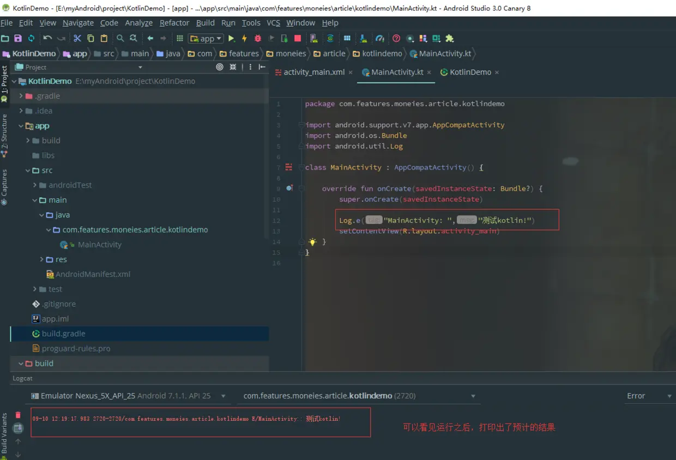This screenshot has width=676, height=460.
Task: Open the Captures side tool window
Action: click(x=4, y=187)
